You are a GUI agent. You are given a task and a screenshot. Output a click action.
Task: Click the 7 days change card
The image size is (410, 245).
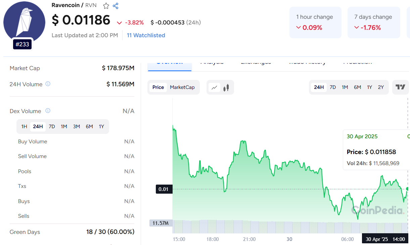pyautogui.click(x=373, y=22)
